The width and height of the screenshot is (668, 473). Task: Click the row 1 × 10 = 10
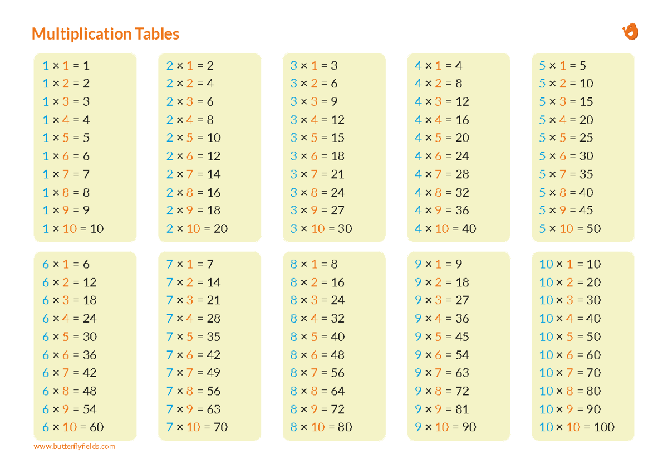73,228
